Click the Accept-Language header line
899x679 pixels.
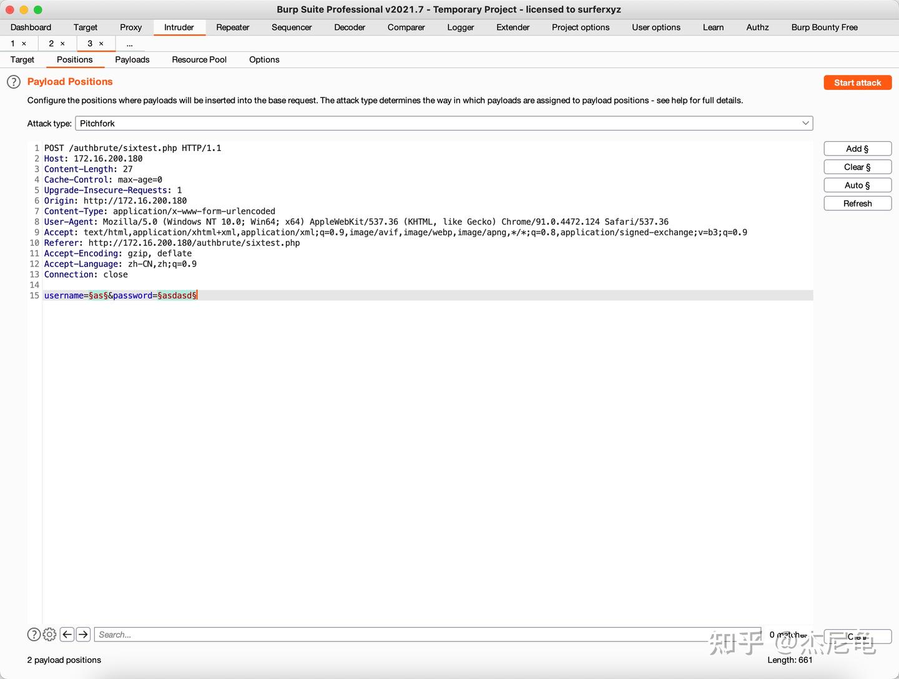click(x=120, y=264)
